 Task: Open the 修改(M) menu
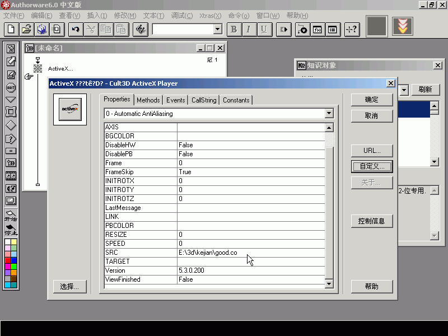tap(125, 16)
